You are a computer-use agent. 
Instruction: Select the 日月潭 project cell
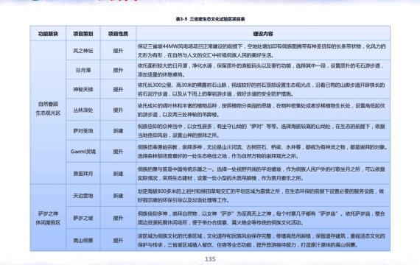tap(83, 70)
